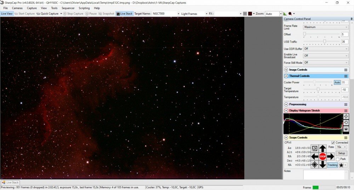Screen dimensions: 354x190
Task: Check the Park checkbox
Action: tap(337, 159)
